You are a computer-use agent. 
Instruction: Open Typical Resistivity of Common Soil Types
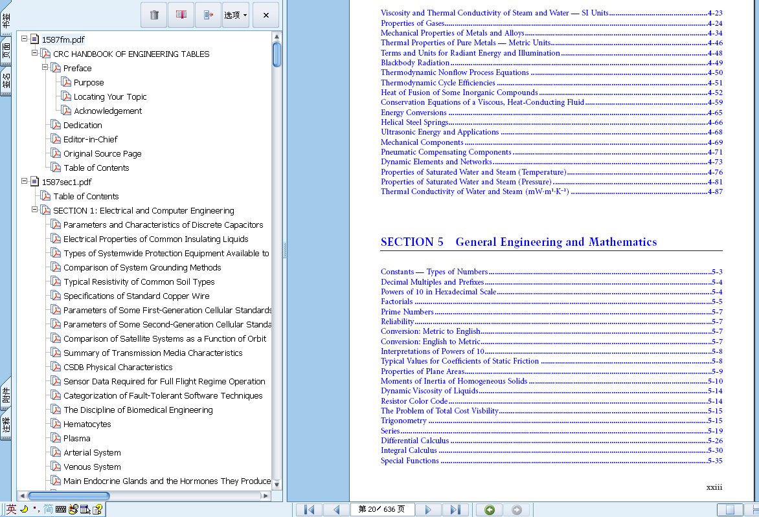pyautogui.click(x=139, y=281)
